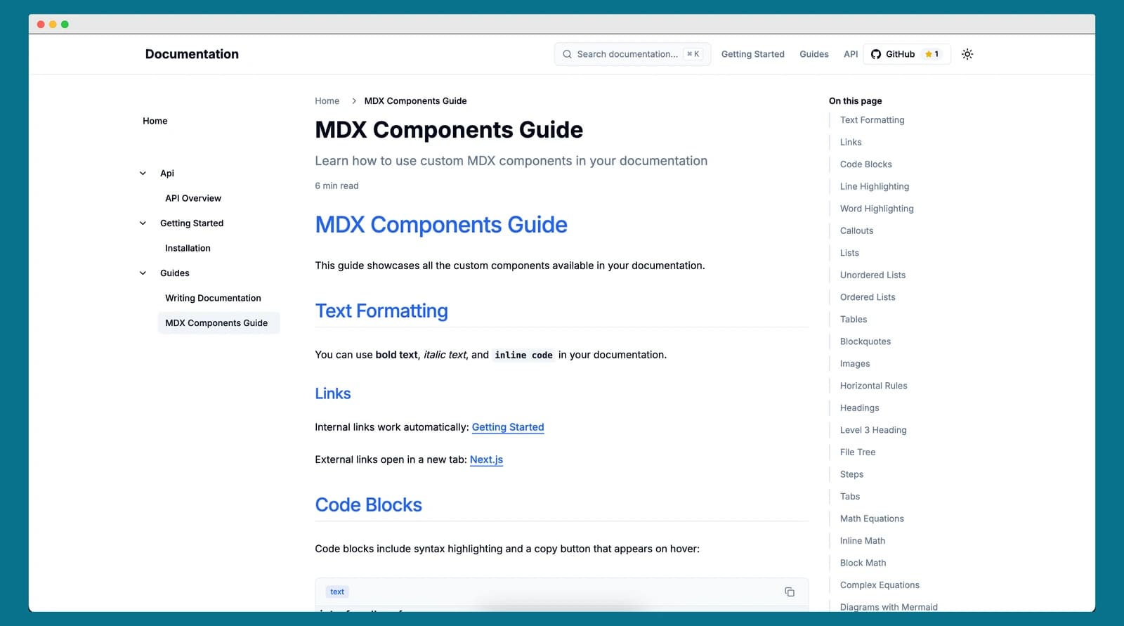The width and height of the screenshot is (1124, 626).
Task: Jump to Callouts in page outline
Action: click(857, 230)
